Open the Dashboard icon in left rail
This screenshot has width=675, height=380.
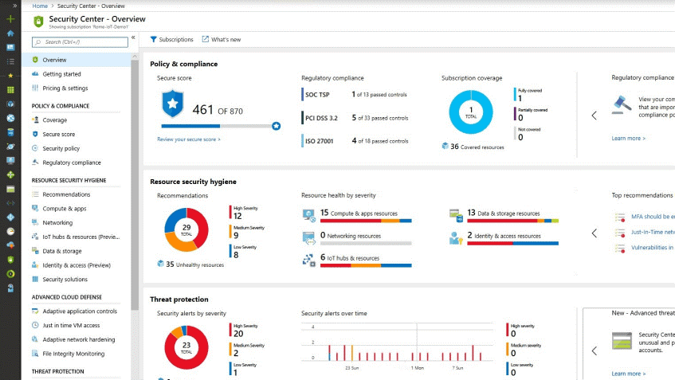coord(11,47)
